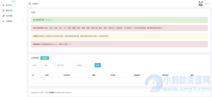Click the 记录列表 heading label
Viewport: 212px width, 97px height.
[35, 58]
